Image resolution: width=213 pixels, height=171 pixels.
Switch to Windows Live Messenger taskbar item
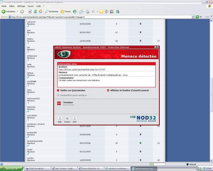pyautogui.click(x=116, y=169)
